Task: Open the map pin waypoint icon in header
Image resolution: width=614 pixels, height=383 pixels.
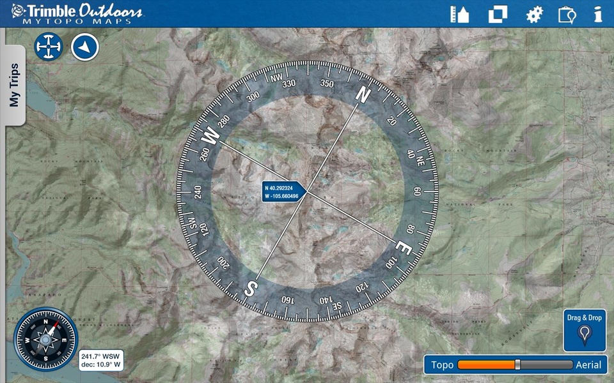Action: [567, 15]
